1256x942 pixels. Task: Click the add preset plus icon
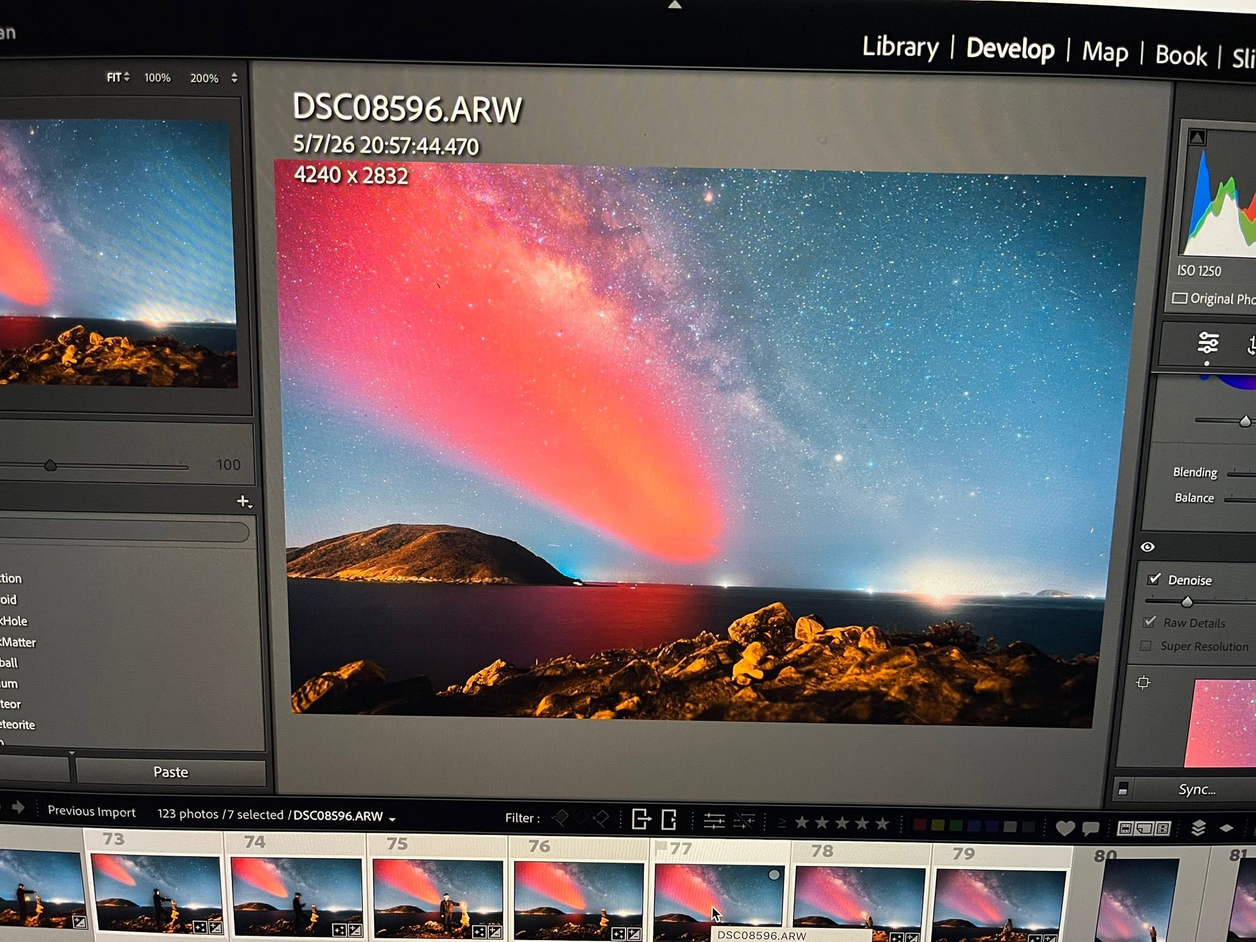click(x=244, y=502)
